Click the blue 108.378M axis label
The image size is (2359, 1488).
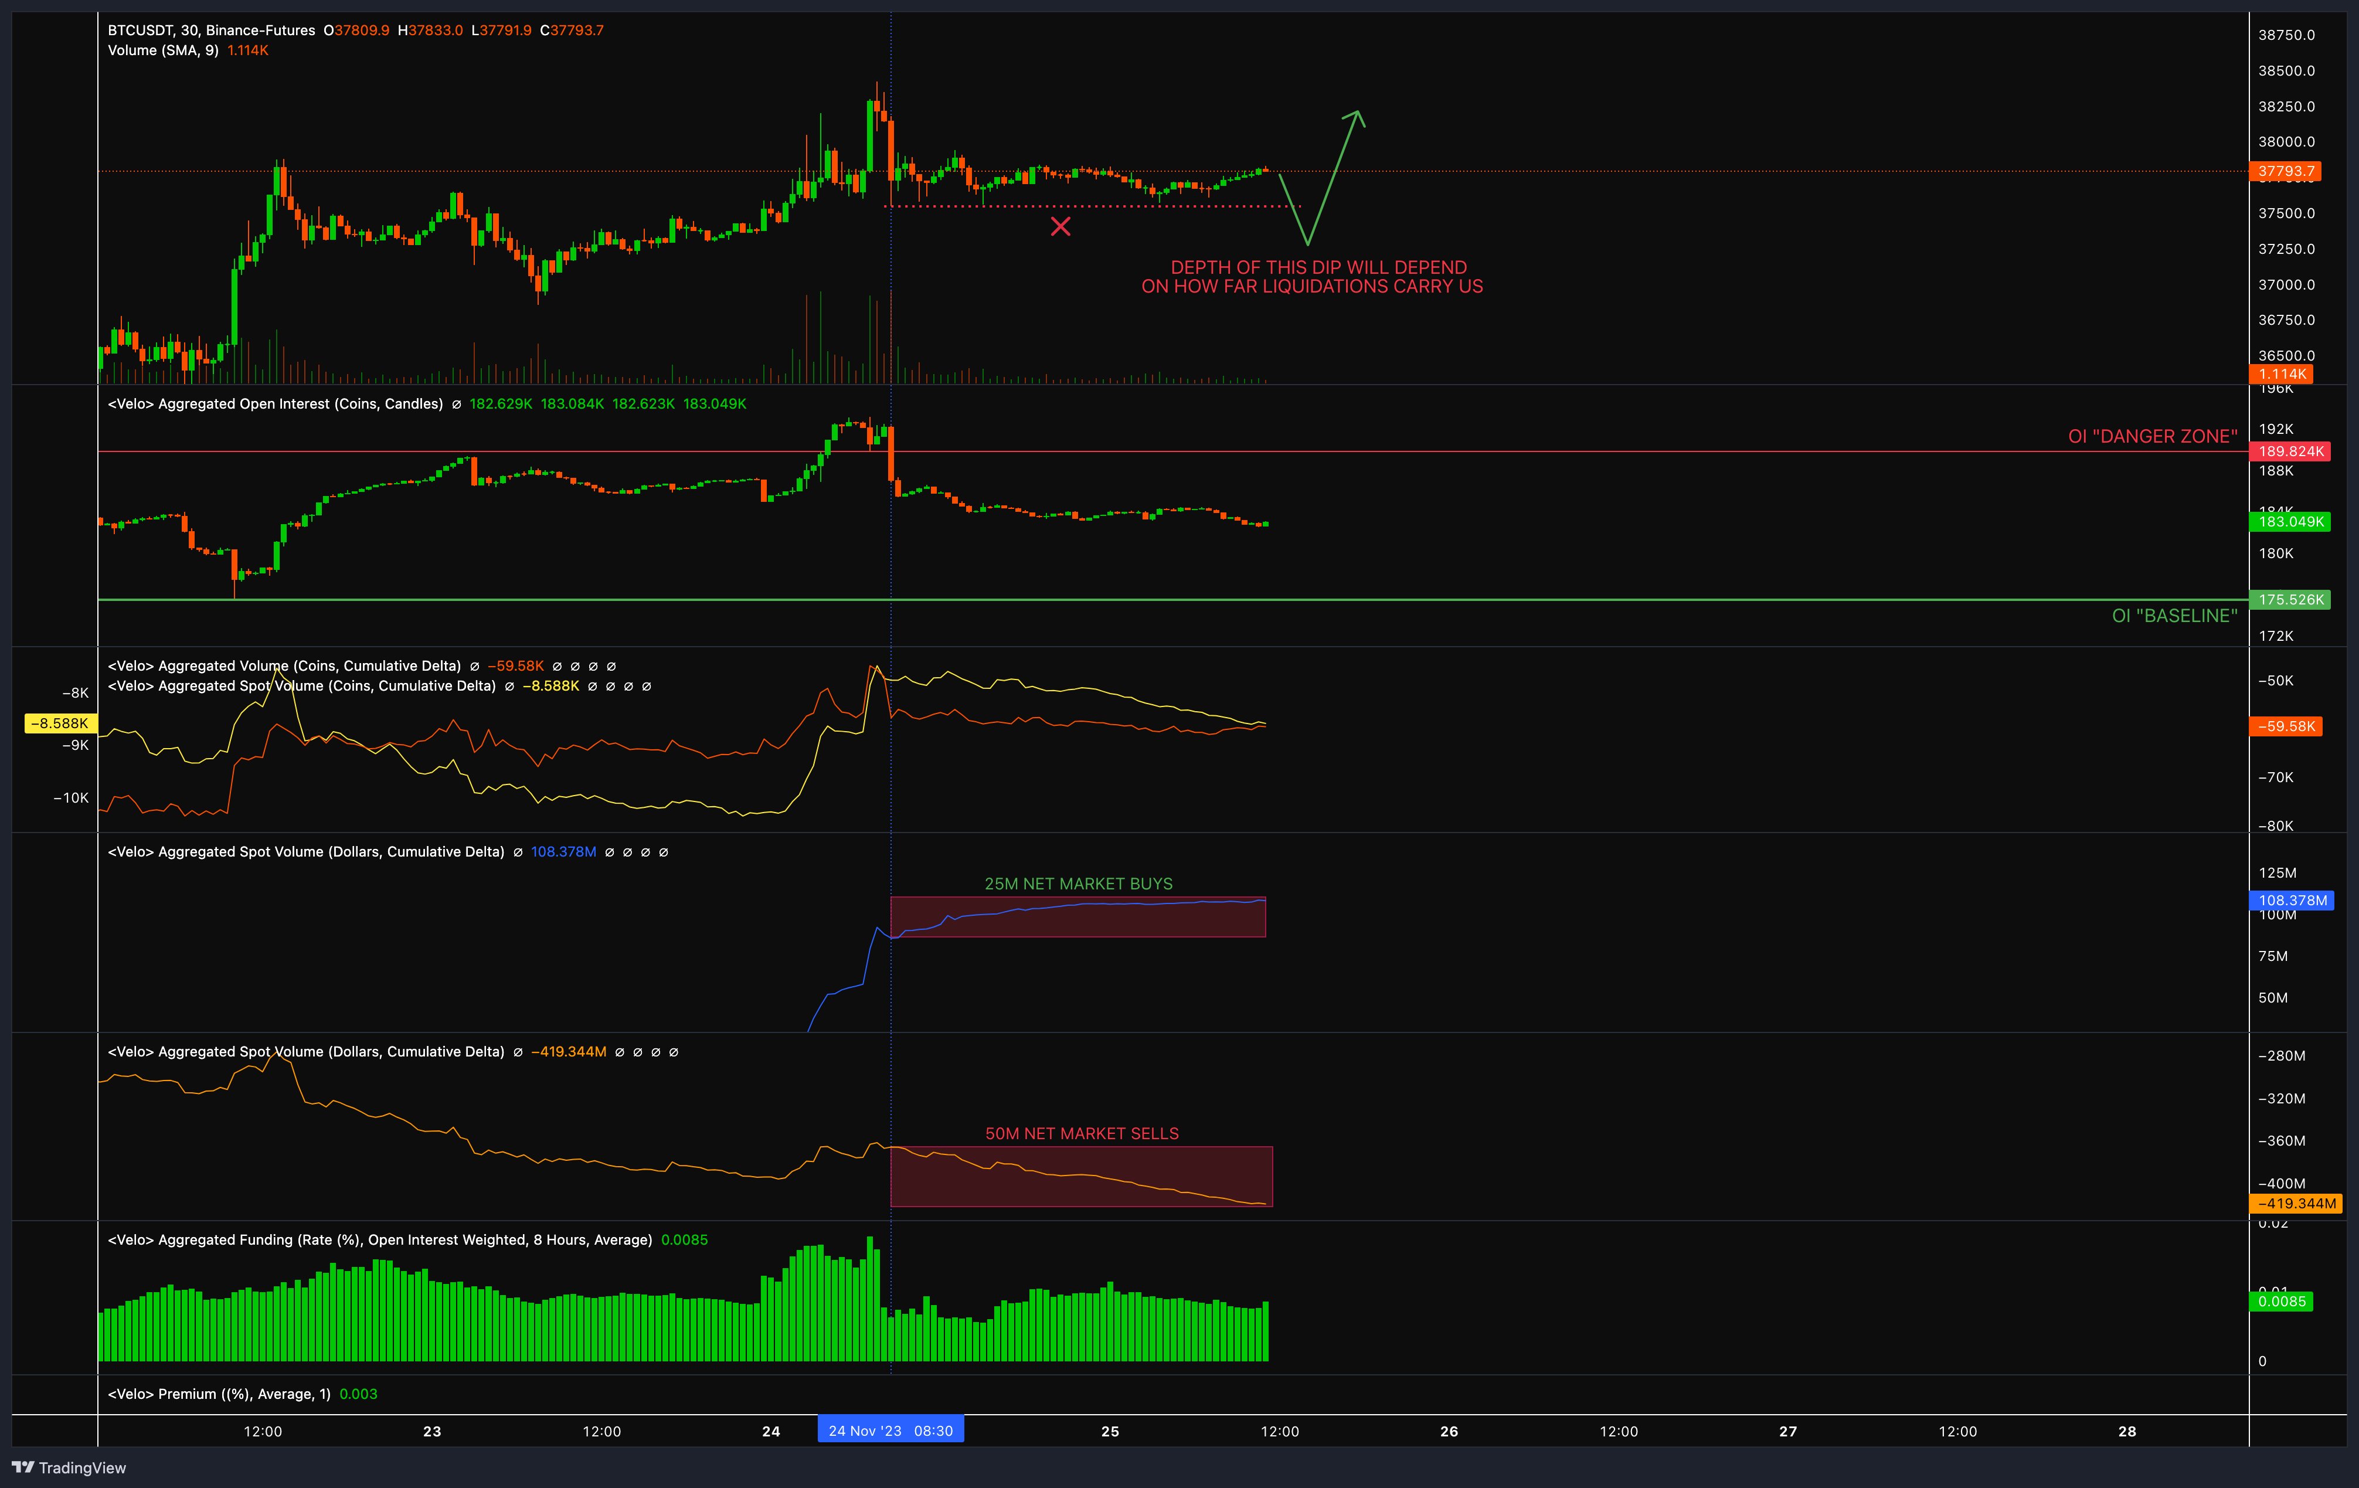tap(2292, 900)
